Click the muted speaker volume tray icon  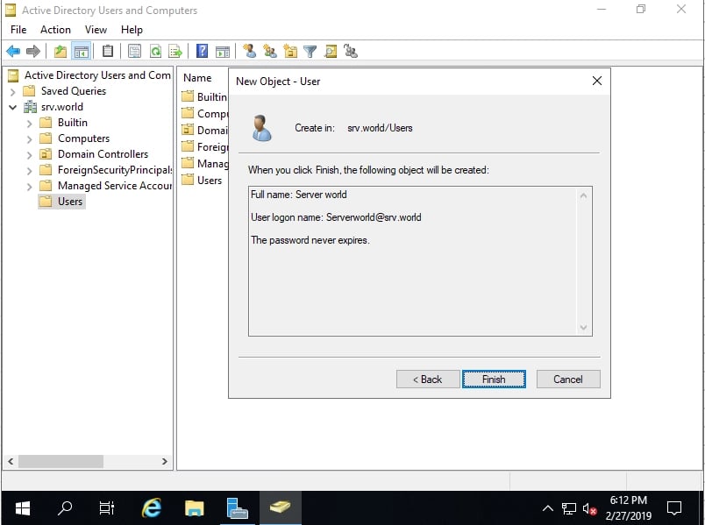click(x=589, y=508)
